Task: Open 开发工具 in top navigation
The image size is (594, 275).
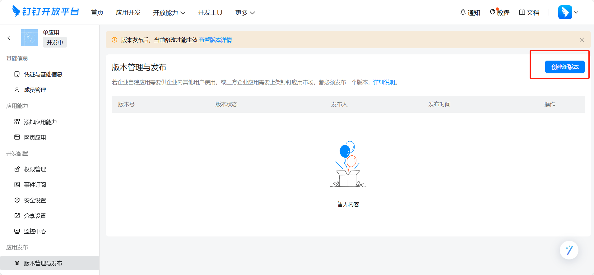Action: click(210, 12)
